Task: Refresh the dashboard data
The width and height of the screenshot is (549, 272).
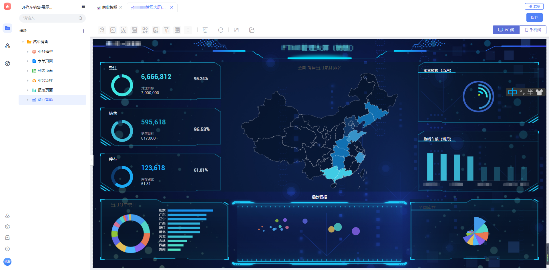Action: 220,30
